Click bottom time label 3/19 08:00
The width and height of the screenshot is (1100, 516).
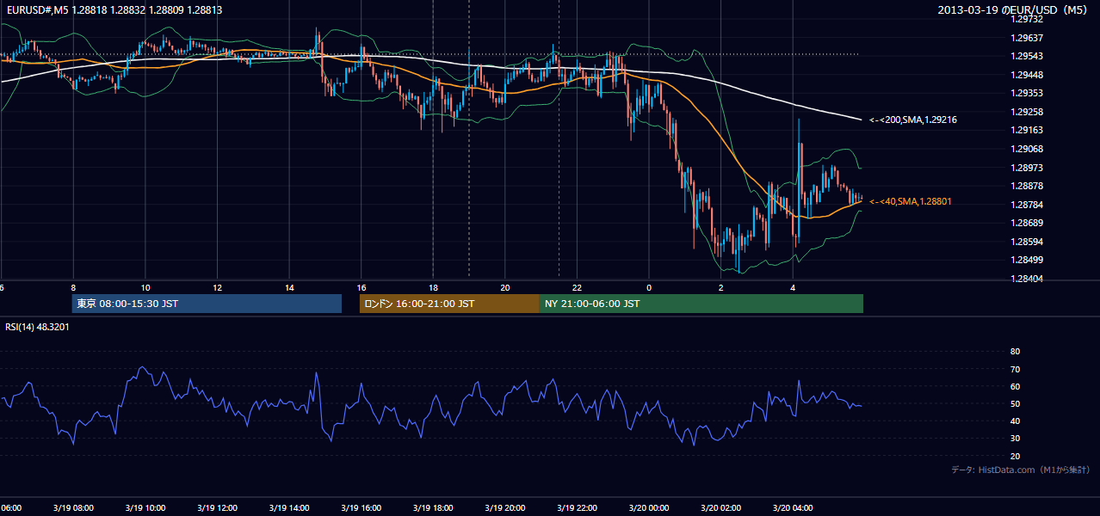(x=72, y=508)
